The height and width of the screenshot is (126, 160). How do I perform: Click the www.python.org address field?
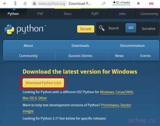52,4
